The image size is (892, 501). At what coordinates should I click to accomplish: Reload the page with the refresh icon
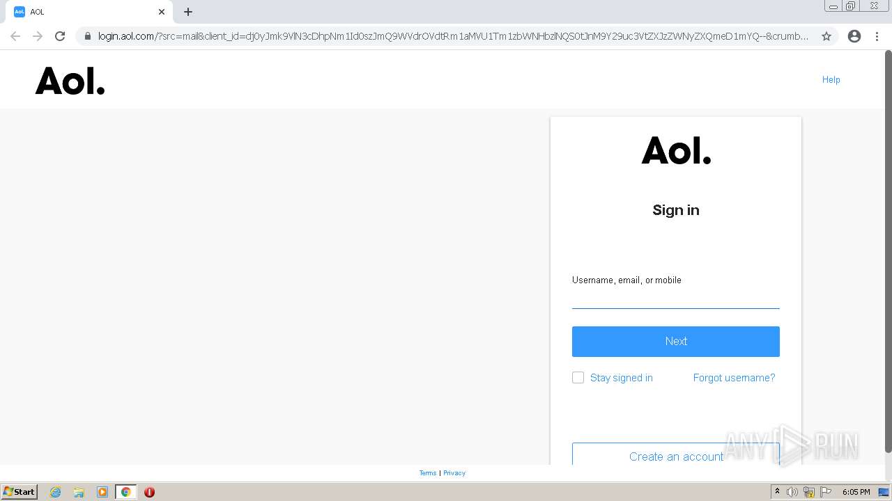tap(60, 36)
